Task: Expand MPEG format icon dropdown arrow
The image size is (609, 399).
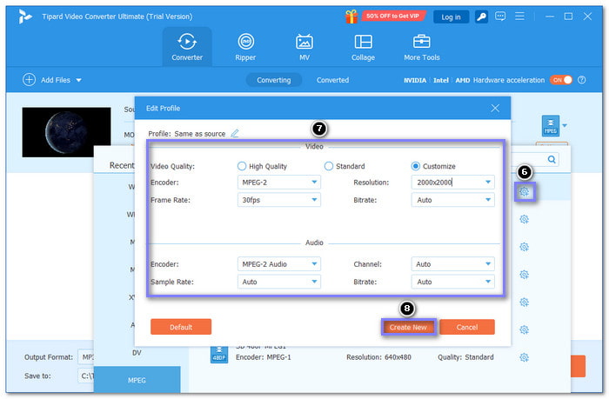Action: [565, 125]
